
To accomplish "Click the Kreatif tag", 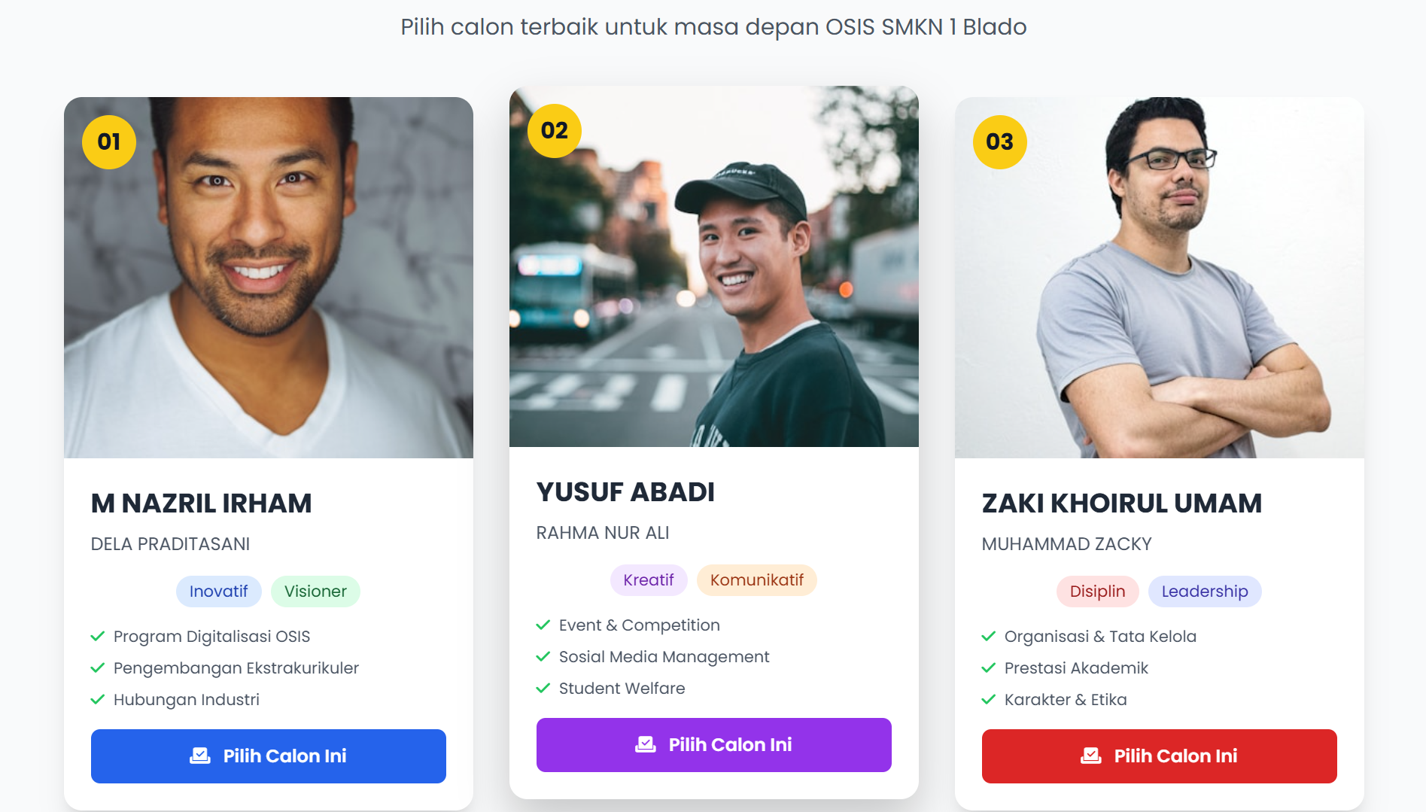I will 649,580.
